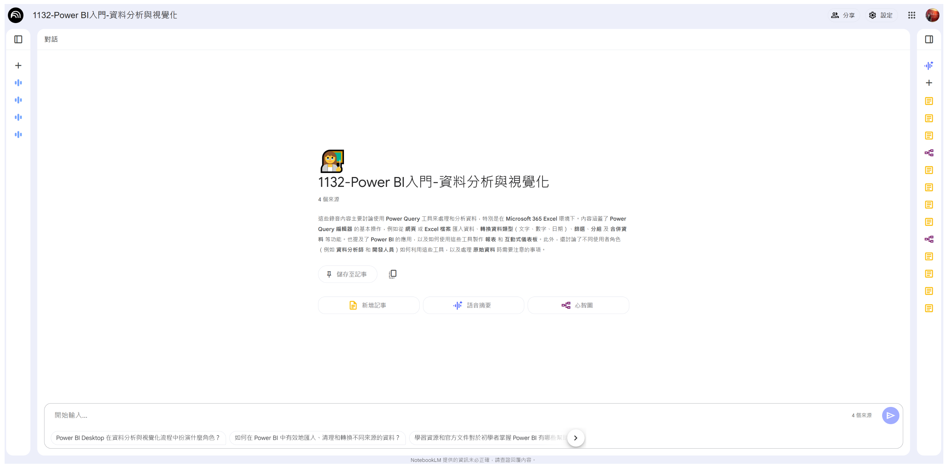947x469 pixels.
Task: Open the fourth audio source in left sidebar
Action: click(x=18, y=134)
